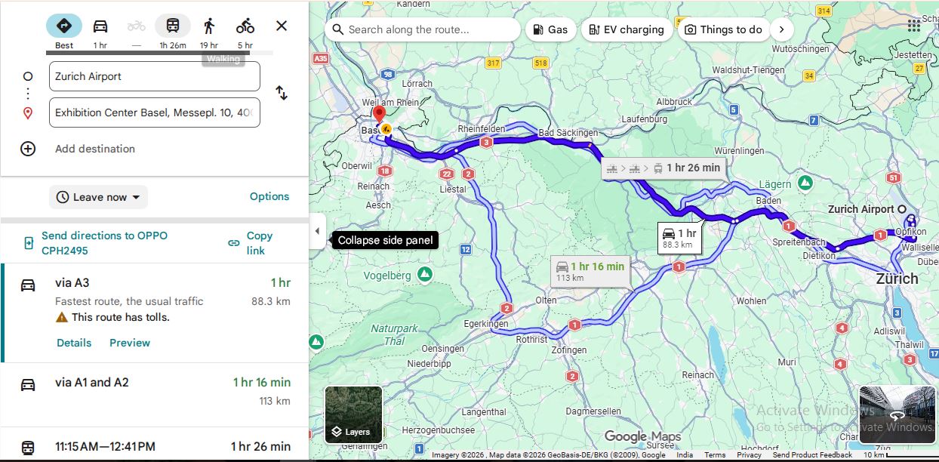Reverse starting point and destination

(x=282, y=93)
